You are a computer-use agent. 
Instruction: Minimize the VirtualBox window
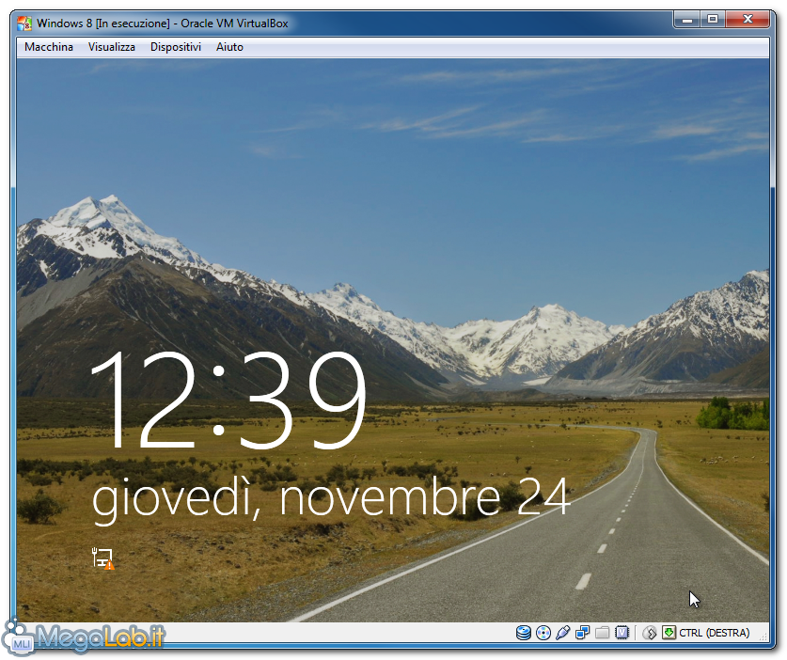pos(687,20)
